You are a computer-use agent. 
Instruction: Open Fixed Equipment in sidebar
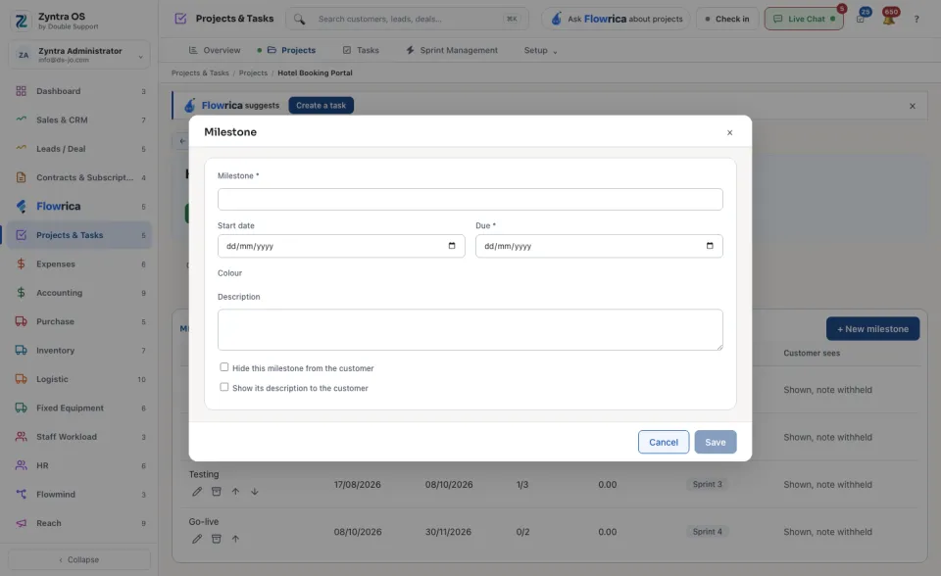pyautogui.click(x=79, y=408)
